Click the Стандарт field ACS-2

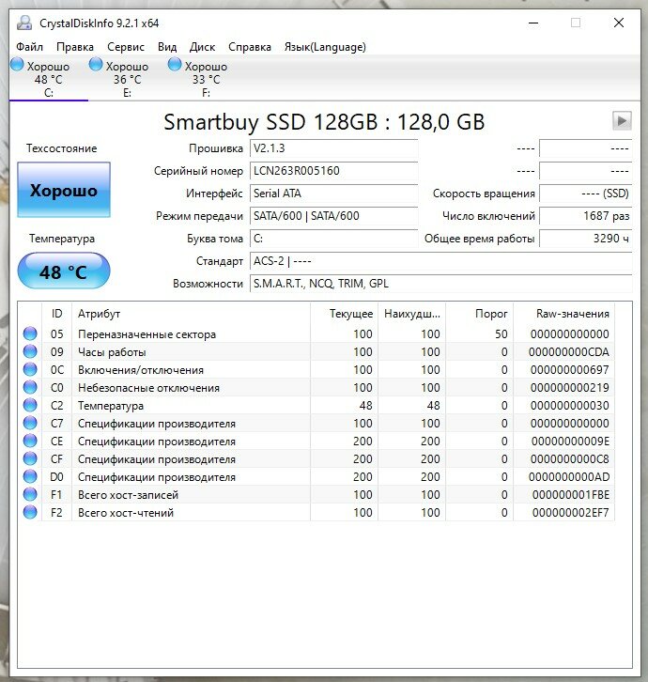click(x=440, y=261)
